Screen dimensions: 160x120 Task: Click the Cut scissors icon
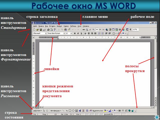(59, 30)
